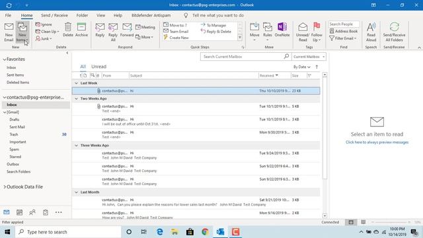Open the Folder tab
The image size is (423, 238).
[x=82, y=15]
